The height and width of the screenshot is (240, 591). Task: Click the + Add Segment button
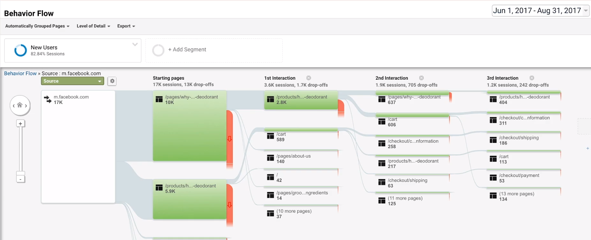pos(187,49)
